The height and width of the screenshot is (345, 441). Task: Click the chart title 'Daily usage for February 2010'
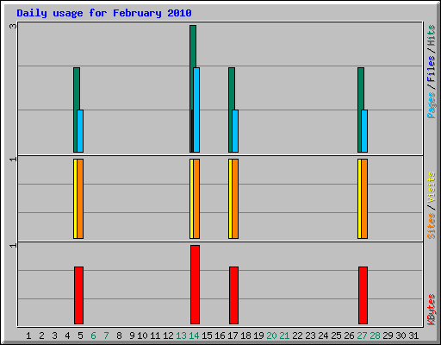104,13
